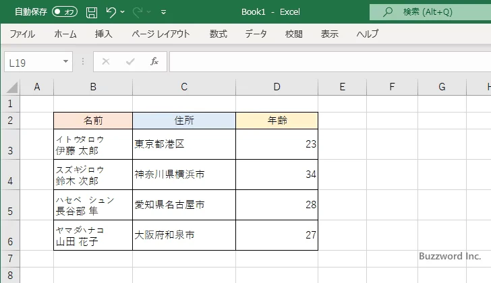Select the cell with 山田 花子
This screenshot has height=283, width=491.
click(x=93, y=235)
